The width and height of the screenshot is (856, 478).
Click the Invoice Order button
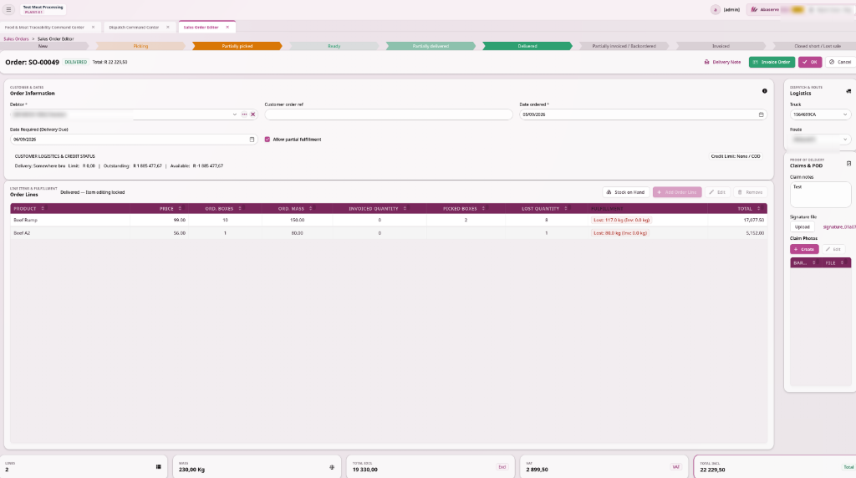click(x=772, y=62)
